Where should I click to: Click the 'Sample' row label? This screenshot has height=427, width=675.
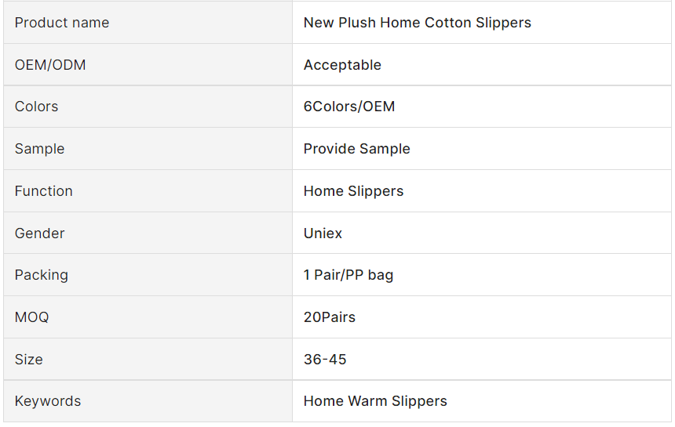pos(40,149)
